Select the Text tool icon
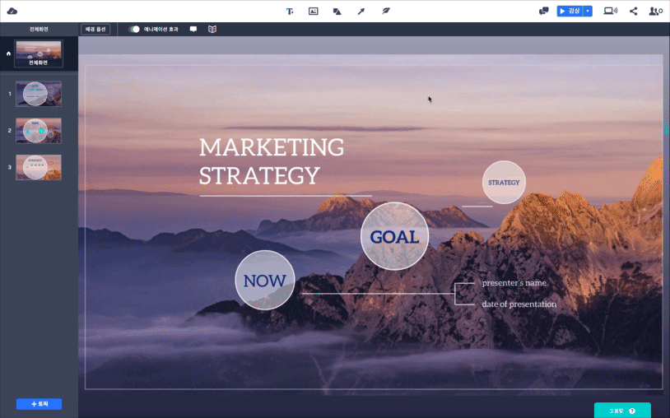Screen dimensions: 670x418 click(290, 11)
